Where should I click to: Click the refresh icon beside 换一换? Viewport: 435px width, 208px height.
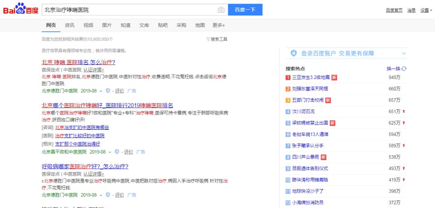[404, 69]
